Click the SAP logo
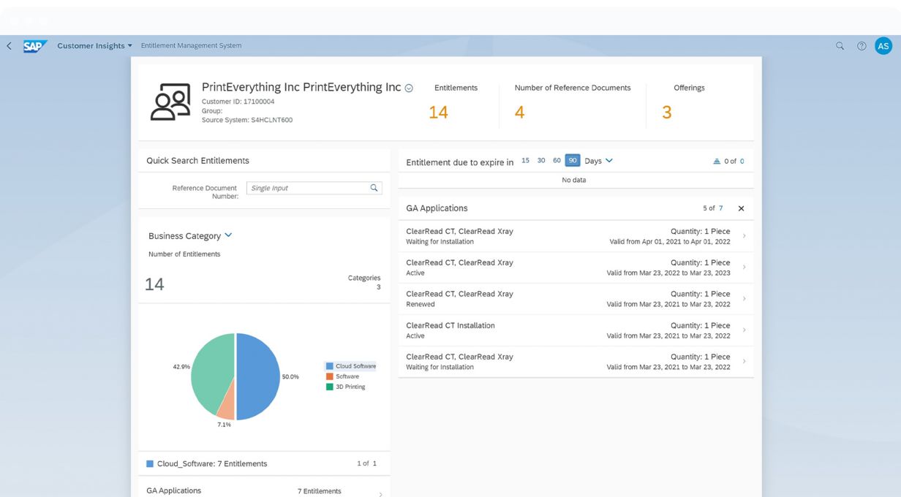This screenshot has height=497, width=901. 34,46
